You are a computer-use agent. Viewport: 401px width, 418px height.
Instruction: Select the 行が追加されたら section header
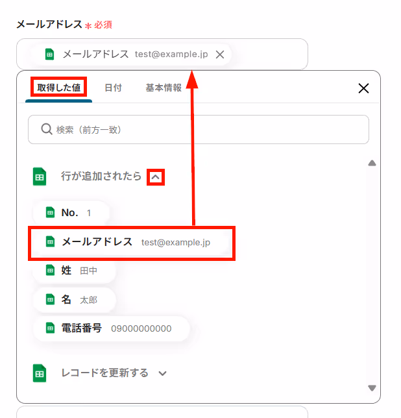[x=101, y=176]
